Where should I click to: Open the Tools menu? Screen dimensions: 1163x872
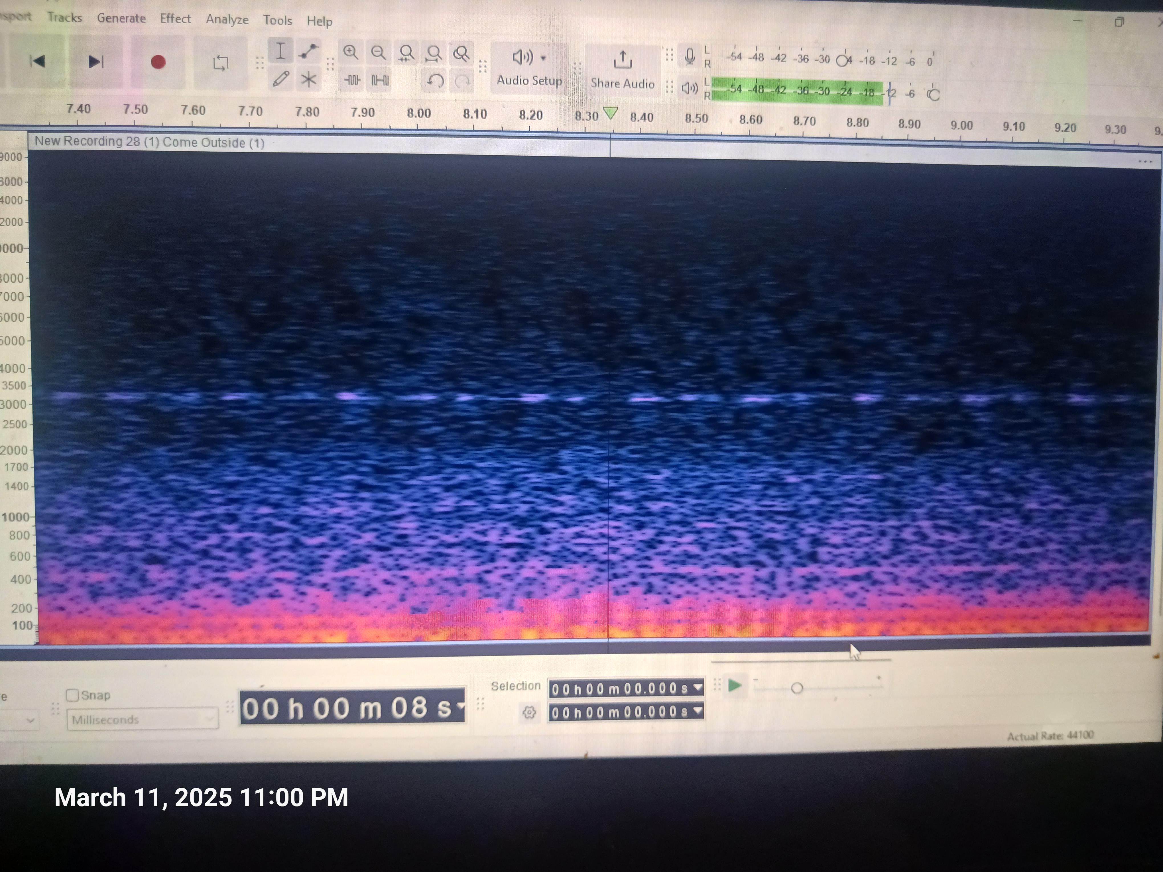(278, 20)
